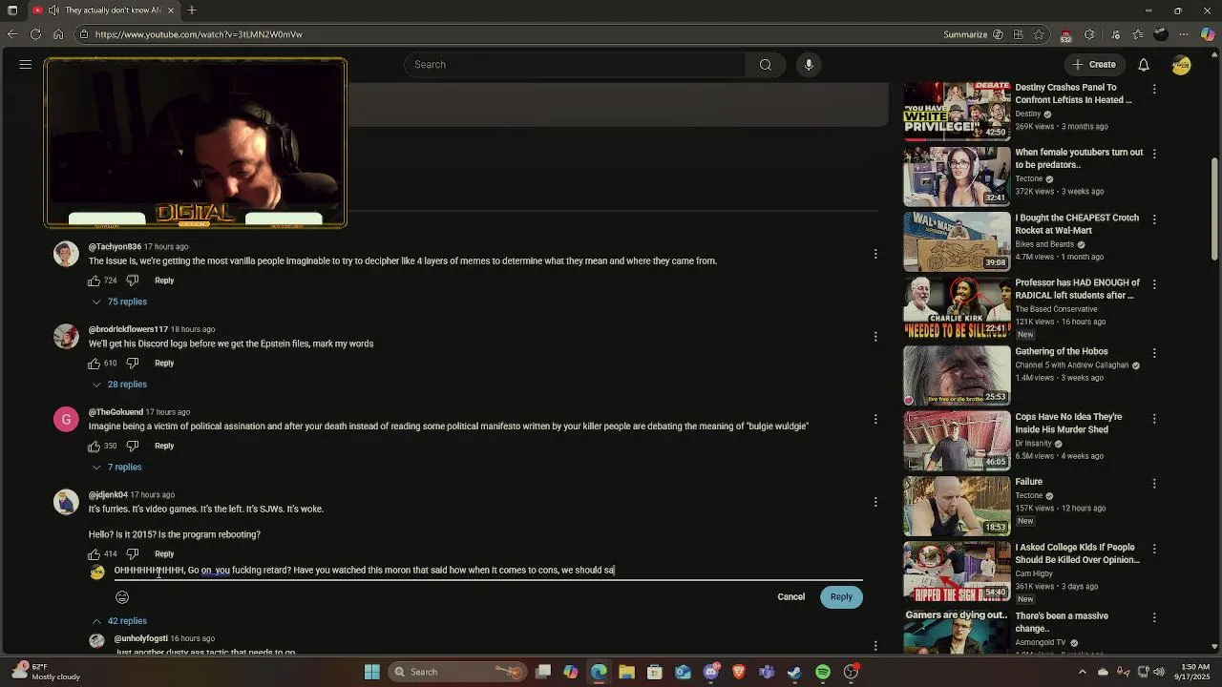Start voice search with the microphone icon
The width and height of the screenshot is (1222, 687).
click(809, 65)
